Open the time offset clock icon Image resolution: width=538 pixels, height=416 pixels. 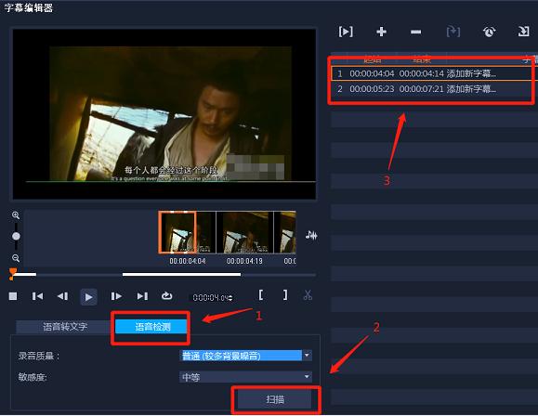pos(489,32)
